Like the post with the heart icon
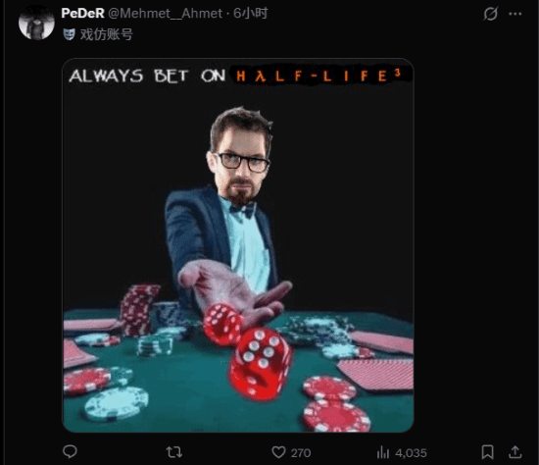 click(x=278, y=452)
